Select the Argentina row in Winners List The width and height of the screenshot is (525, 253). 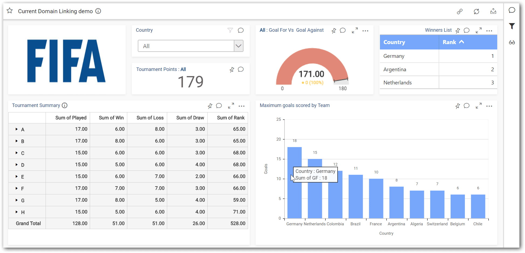tap(438, 69)
